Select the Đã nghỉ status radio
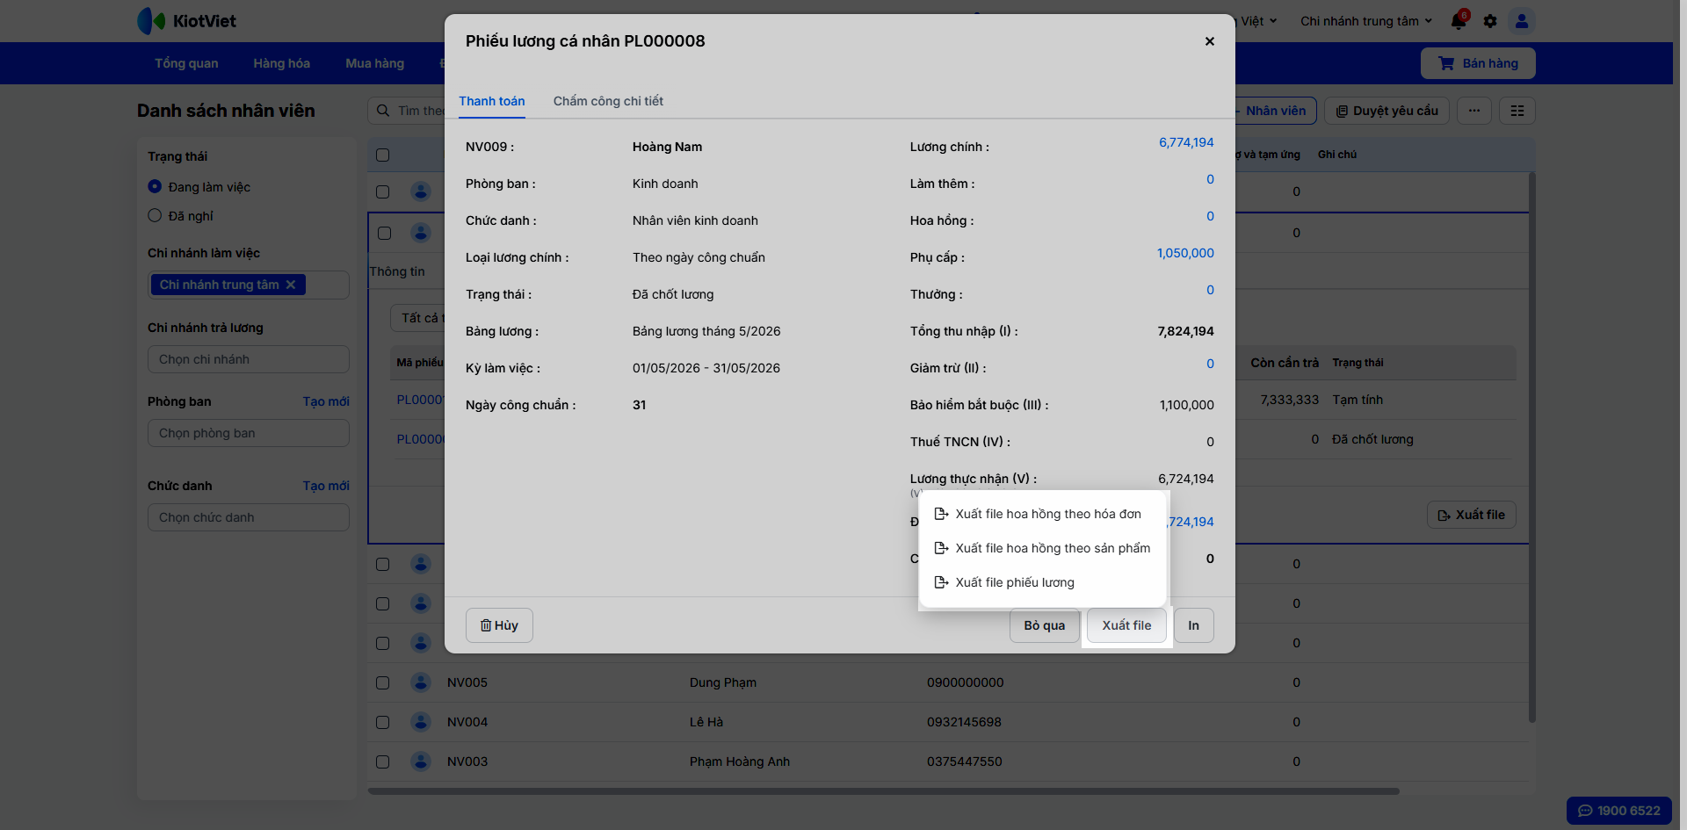The image size is (1687, 830). 155,215
